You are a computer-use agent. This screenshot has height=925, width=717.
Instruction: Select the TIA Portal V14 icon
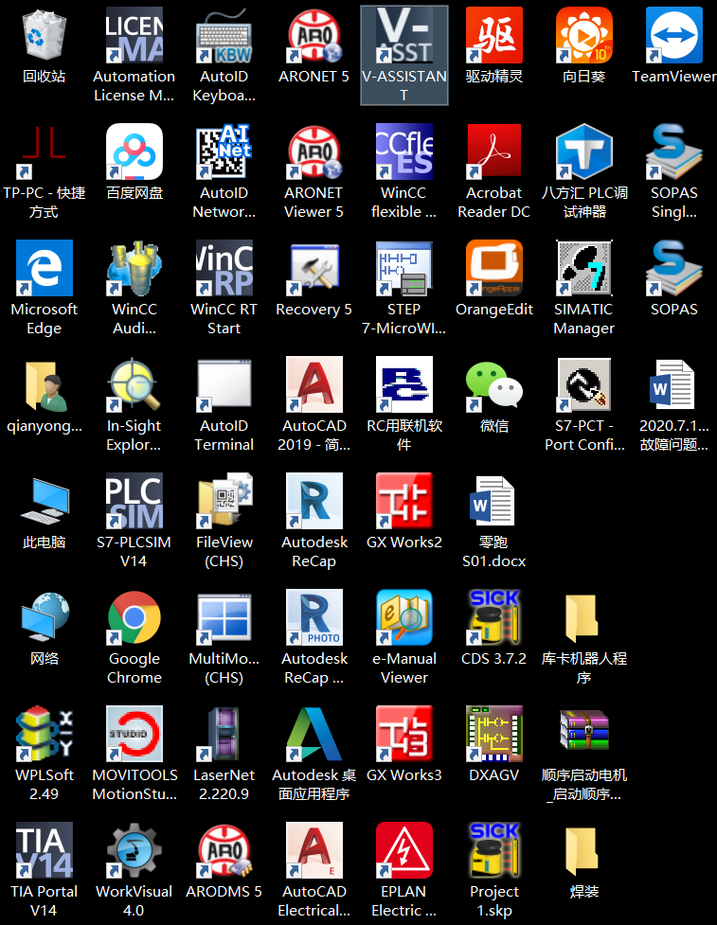point(44,851)
